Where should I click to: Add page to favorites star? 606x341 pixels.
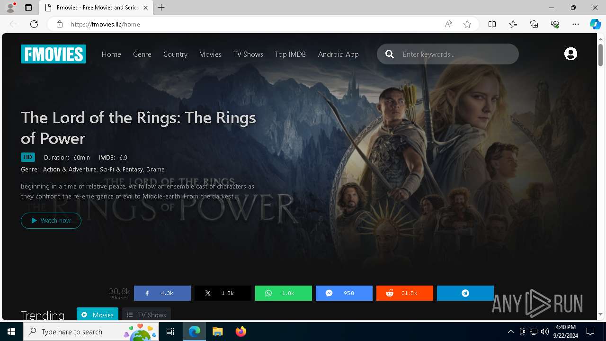coord(467,24)
